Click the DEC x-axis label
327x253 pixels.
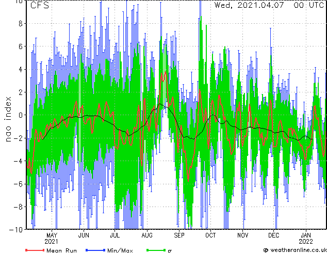[273, 235]
